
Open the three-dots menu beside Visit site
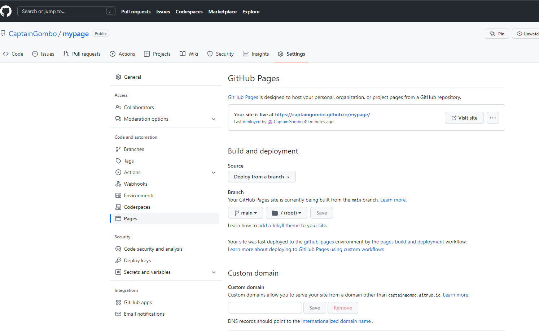tap(493, 118)
